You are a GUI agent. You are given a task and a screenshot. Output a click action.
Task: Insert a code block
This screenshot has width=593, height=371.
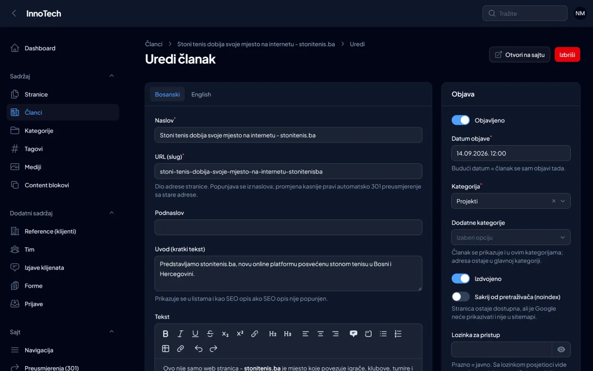coord(368,334)
